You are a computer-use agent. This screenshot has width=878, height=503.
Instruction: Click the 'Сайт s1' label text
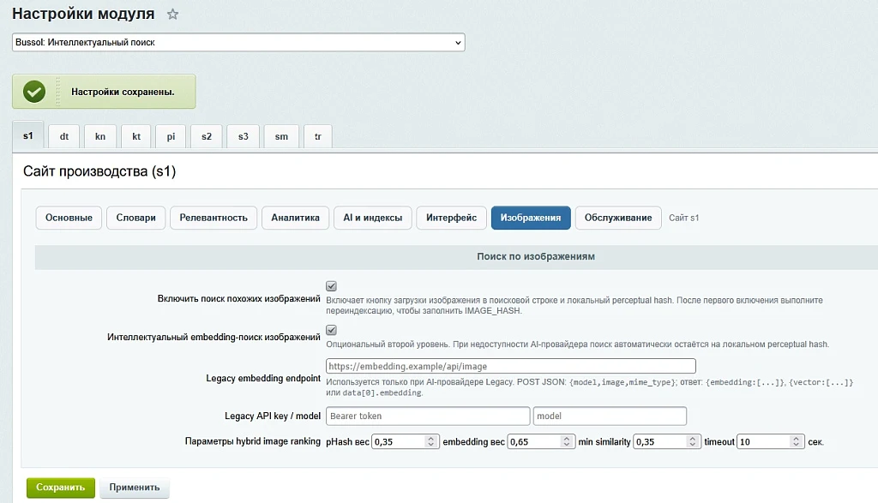click(683, 218)
